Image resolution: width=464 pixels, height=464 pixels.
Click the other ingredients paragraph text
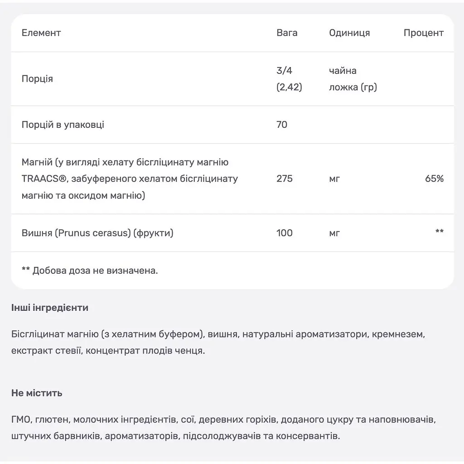(218, 343)
